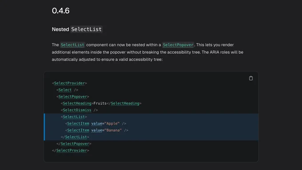
Task: Click the closing SelectList tag in code
Action: click(x=76, y=137)
